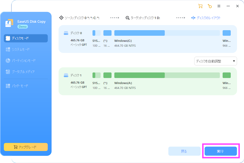Select Win... recovery partition on Disk 1
The image size is (244, 163).
coord(227,75)
